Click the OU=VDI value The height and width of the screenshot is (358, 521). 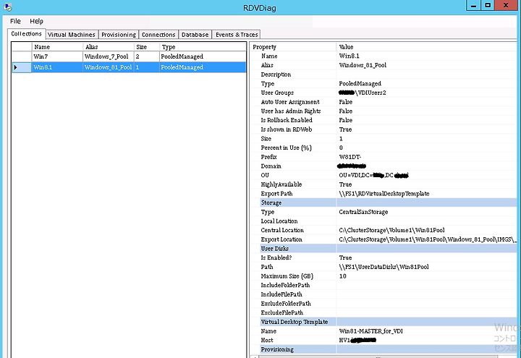pos(373,175)
